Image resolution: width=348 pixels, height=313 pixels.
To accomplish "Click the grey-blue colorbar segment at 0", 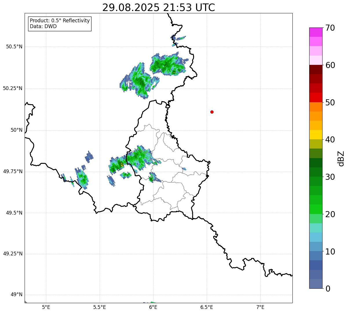I will [316, 284].
